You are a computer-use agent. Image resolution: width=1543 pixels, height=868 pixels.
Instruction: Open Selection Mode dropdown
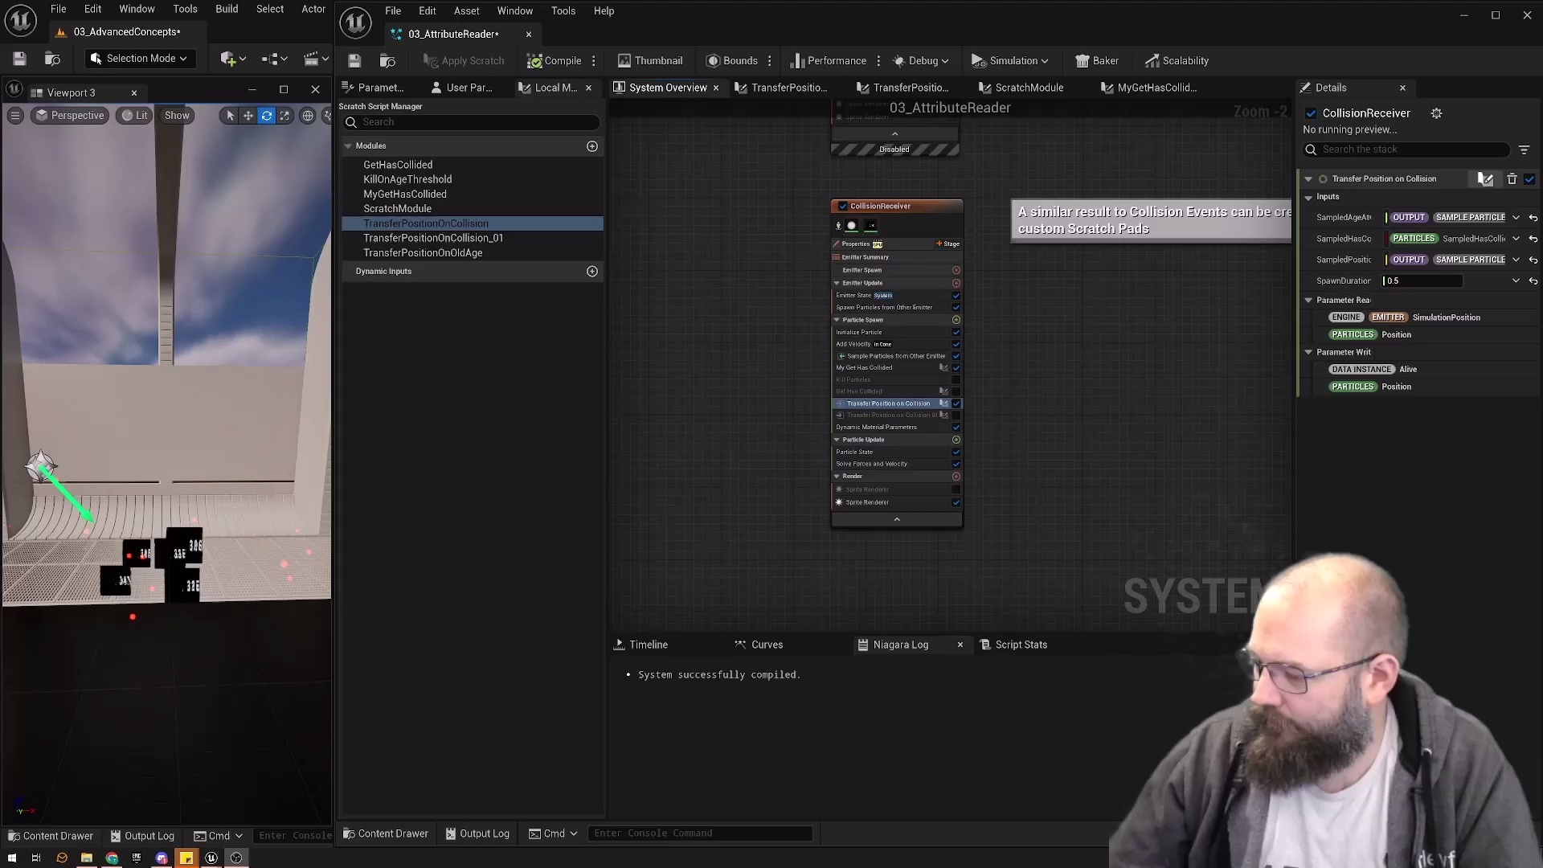pyautogui.click(x=140, y=59)
